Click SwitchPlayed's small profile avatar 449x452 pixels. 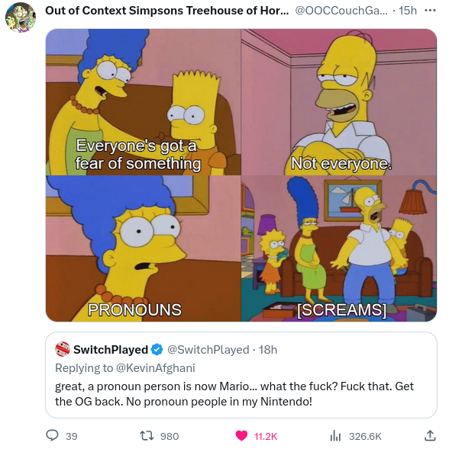click(63, 349)
